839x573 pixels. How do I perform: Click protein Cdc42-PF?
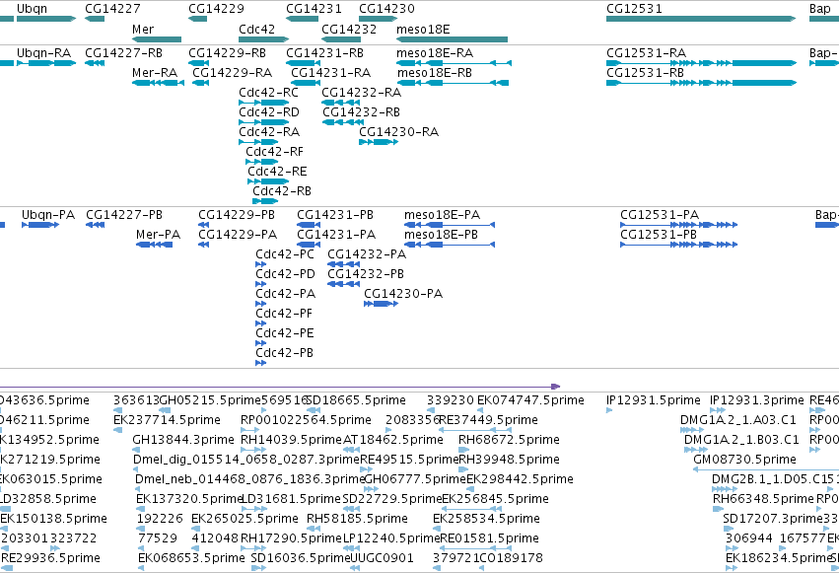(x=284, y=314)
